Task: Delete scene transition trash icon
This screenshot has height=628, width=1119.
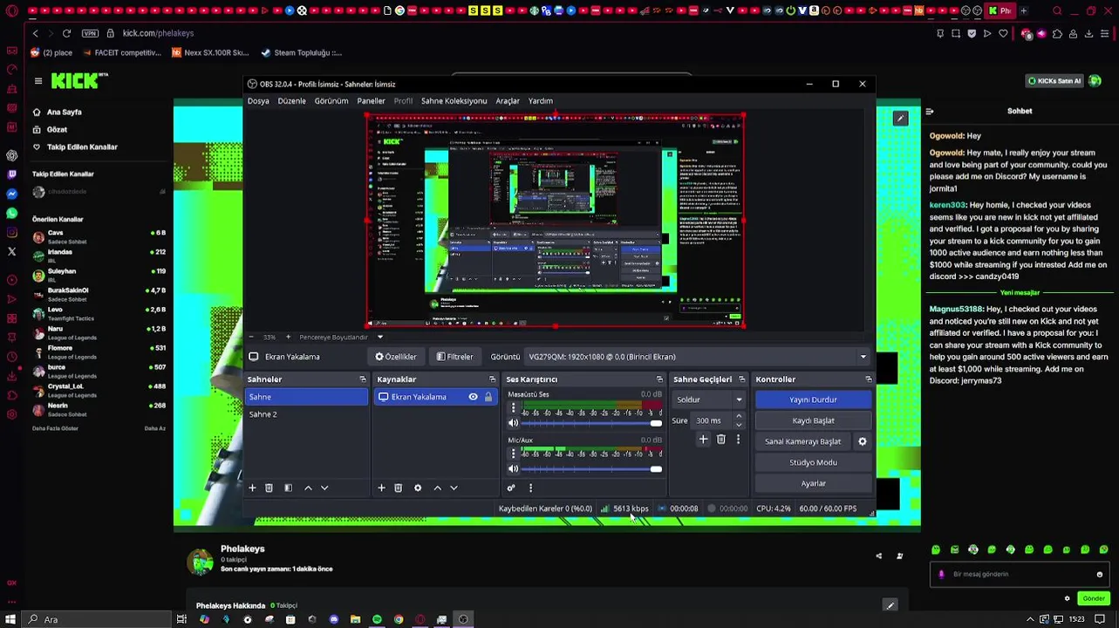Action: 720,440
